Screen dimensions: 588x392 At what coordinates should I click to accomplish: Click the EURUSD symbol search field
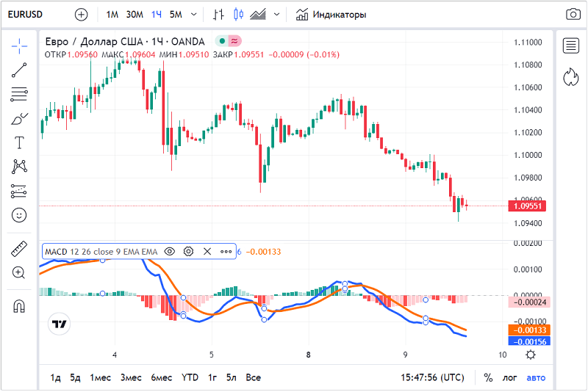pos(26,15)
